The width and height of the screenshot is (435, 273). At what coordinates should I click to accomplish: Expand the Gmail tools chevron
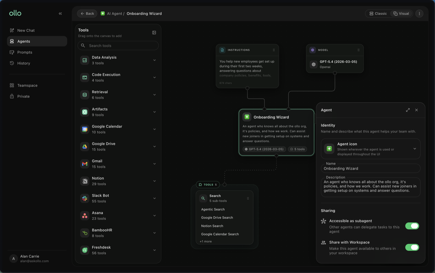coord(154,164)
